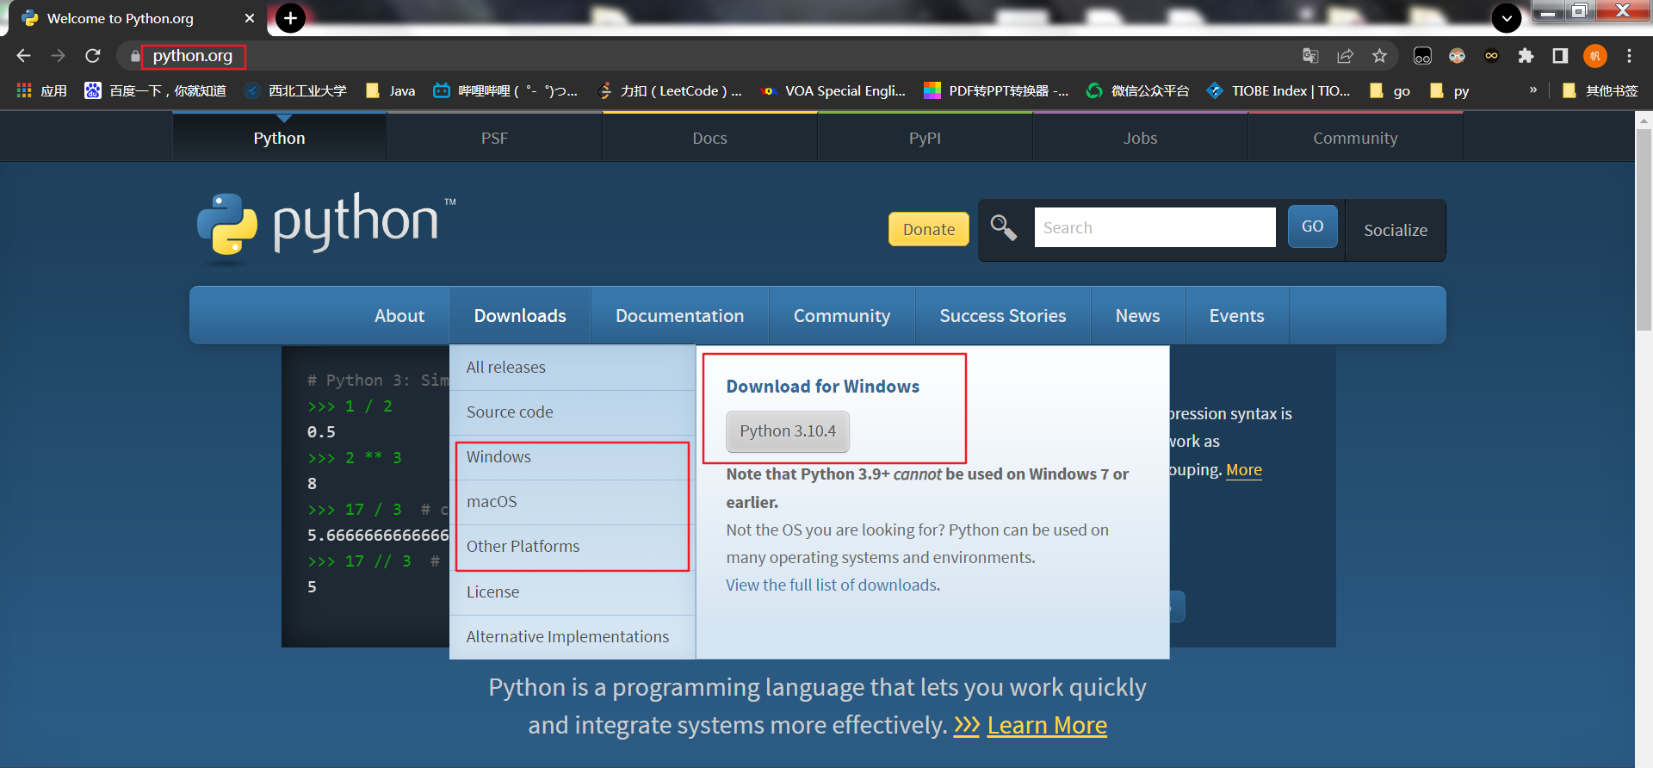Open the tab search dropdown arrow

[x=1507, y=18]
